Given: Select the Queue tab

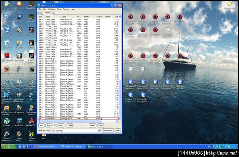Looking at the screenshot, I should [x=48, y=13].
